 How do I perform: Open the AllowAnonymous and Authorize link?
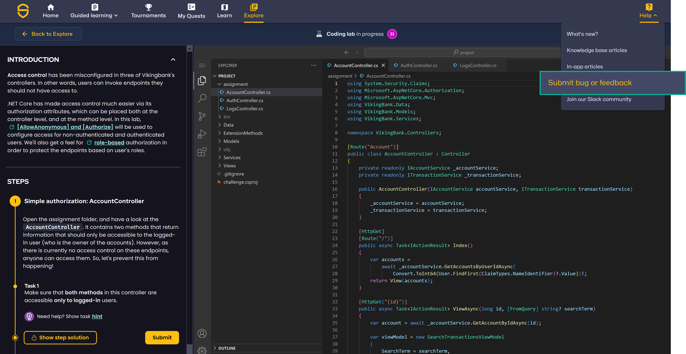(x=65, y=127)
